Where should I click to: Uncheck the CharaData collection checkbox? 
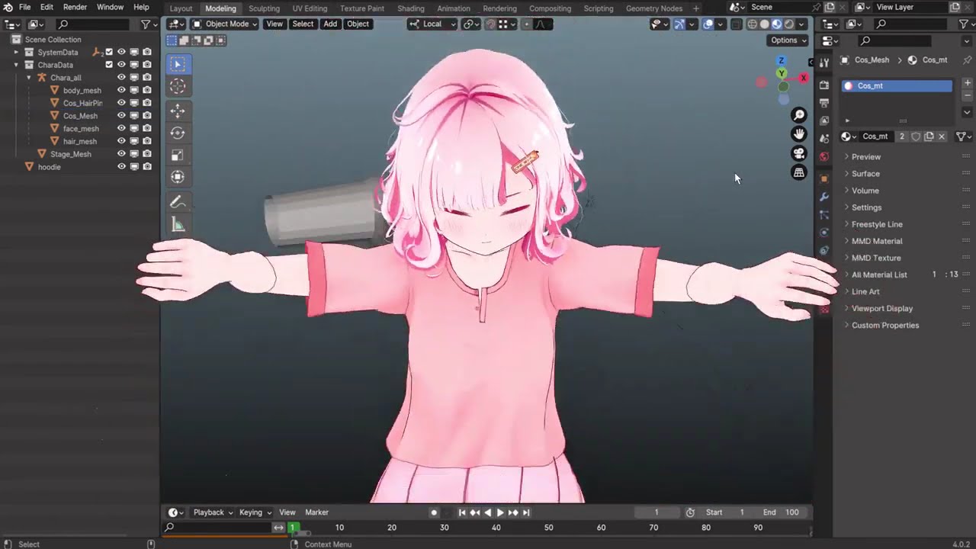pos(109,65)
